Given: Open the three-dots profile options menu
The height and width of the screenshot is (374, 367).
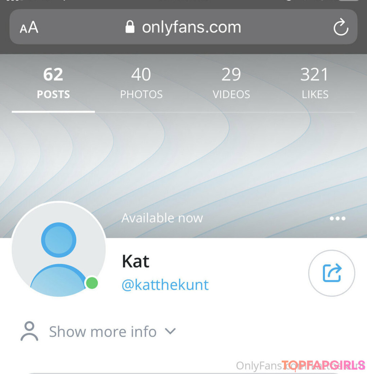Looking at the screenshot, I should pos(337,218).
